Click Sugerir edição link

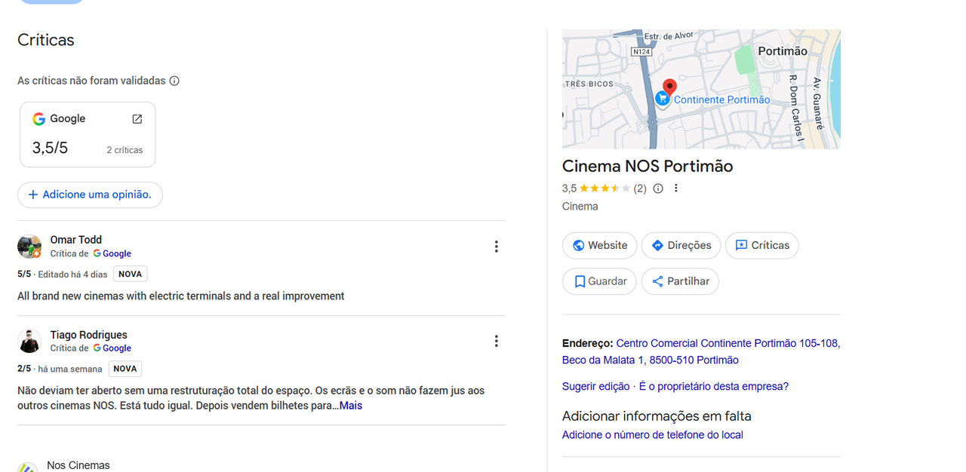click(x=595, y=386)
